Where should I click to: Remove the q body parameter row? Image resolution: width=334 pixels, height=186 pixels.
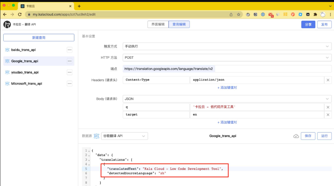tap(328, 107)
